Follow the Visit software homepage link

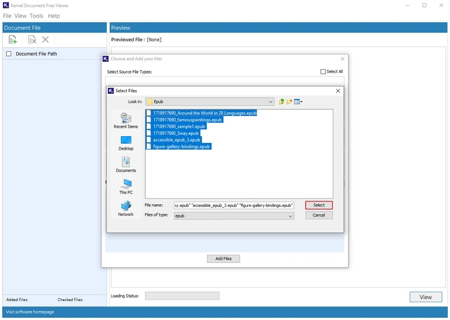point(30,312)
